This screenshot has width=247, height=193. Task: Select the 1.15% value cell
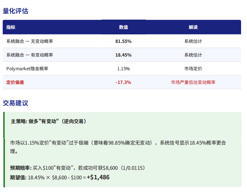123,68
